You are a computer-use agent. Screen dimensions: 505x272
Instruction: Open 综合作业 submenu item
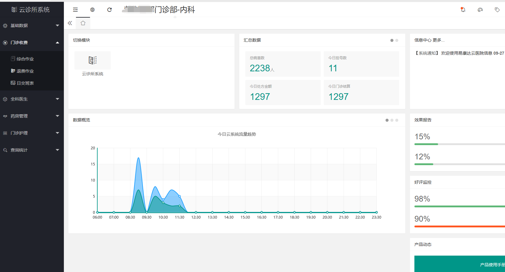(x=25, y=59)
